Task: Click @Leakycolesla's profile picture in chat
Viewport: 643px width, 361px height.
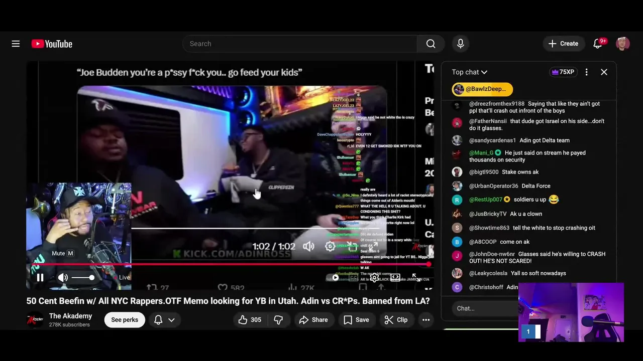Action: click(x=457, y=273)
